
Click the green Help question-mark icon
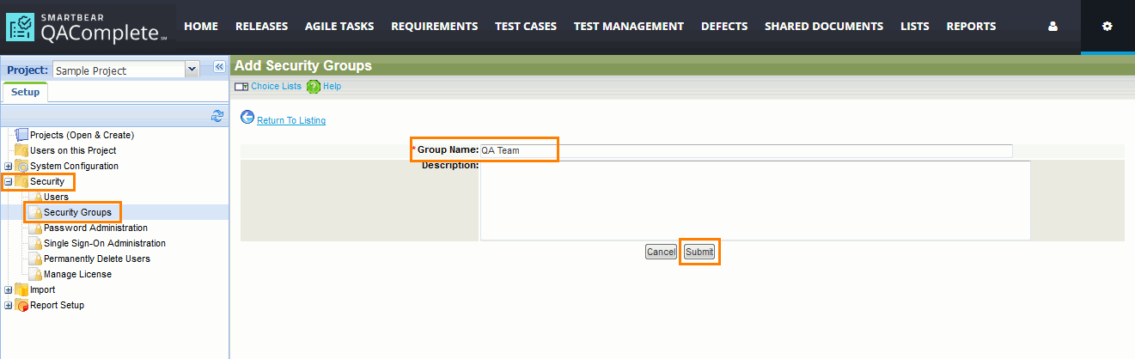point(314,87)
